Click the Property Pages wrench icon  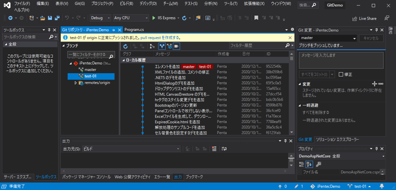click(318, 164)
